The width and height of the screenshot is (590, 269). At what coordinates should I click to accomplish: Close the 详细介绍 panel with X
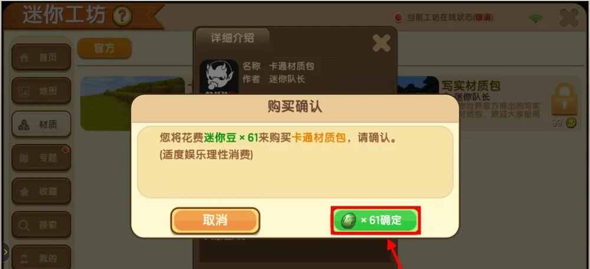(381, 43)
